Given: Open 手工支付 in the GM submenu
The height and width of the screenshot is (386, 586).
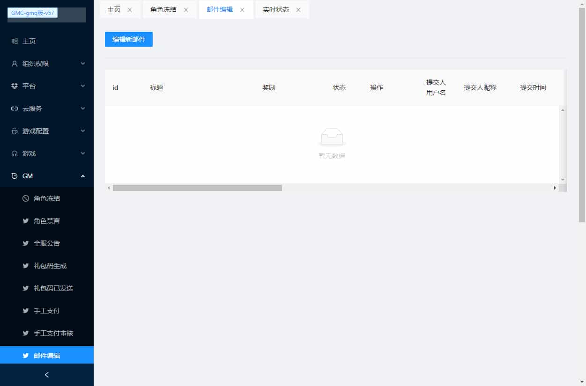Looking at the screenshot, I should [x=47, y=311].
